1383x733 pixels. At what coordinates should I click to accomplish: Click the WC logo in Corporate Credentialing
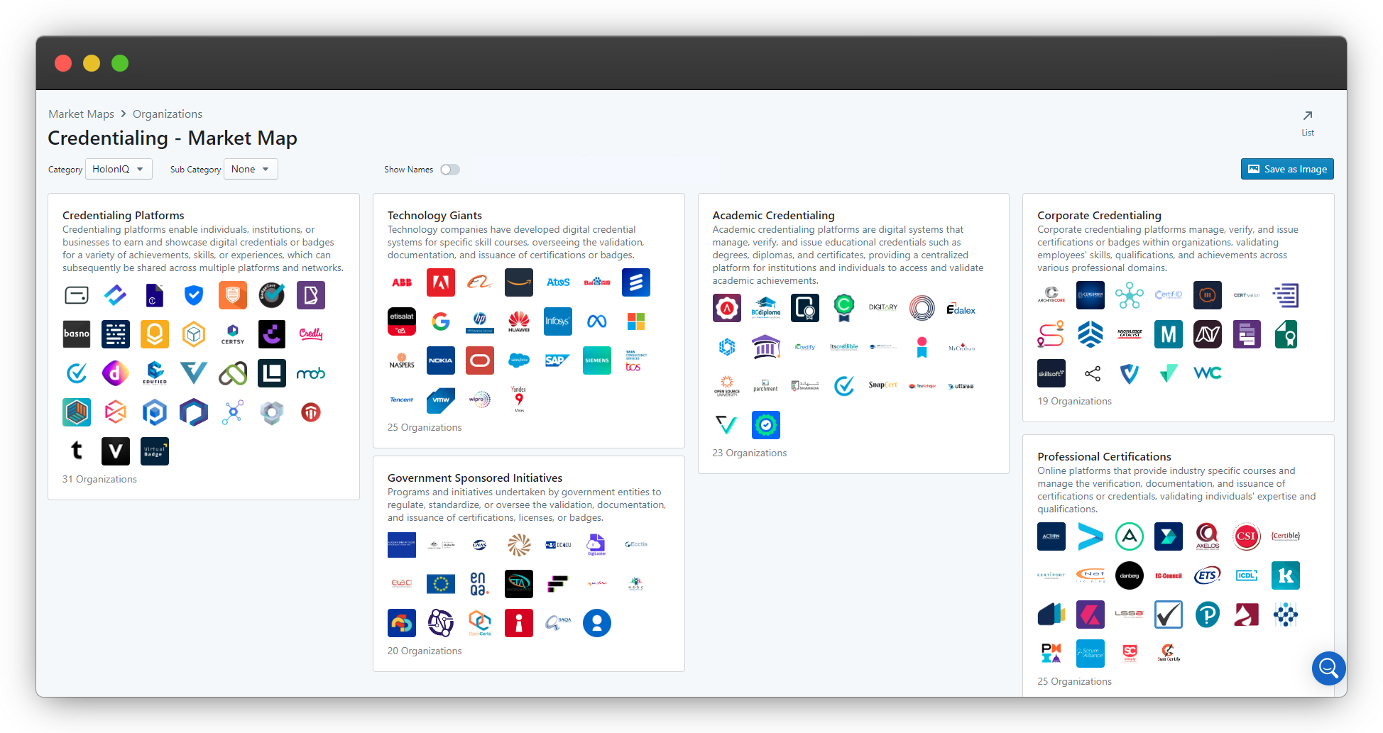coord(1208,373)
